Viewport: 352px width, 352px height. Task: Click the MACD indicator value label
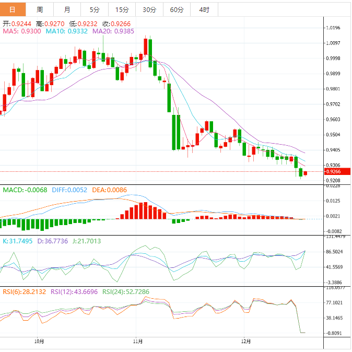click(x=25, y=190)
